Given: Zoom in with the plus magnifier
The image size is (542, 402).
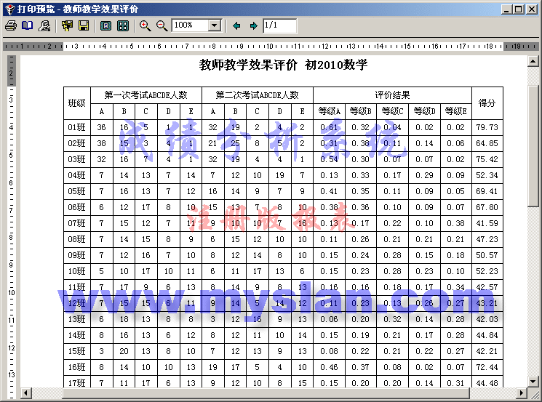Looking at the screenshot, I should pos(146,25).
